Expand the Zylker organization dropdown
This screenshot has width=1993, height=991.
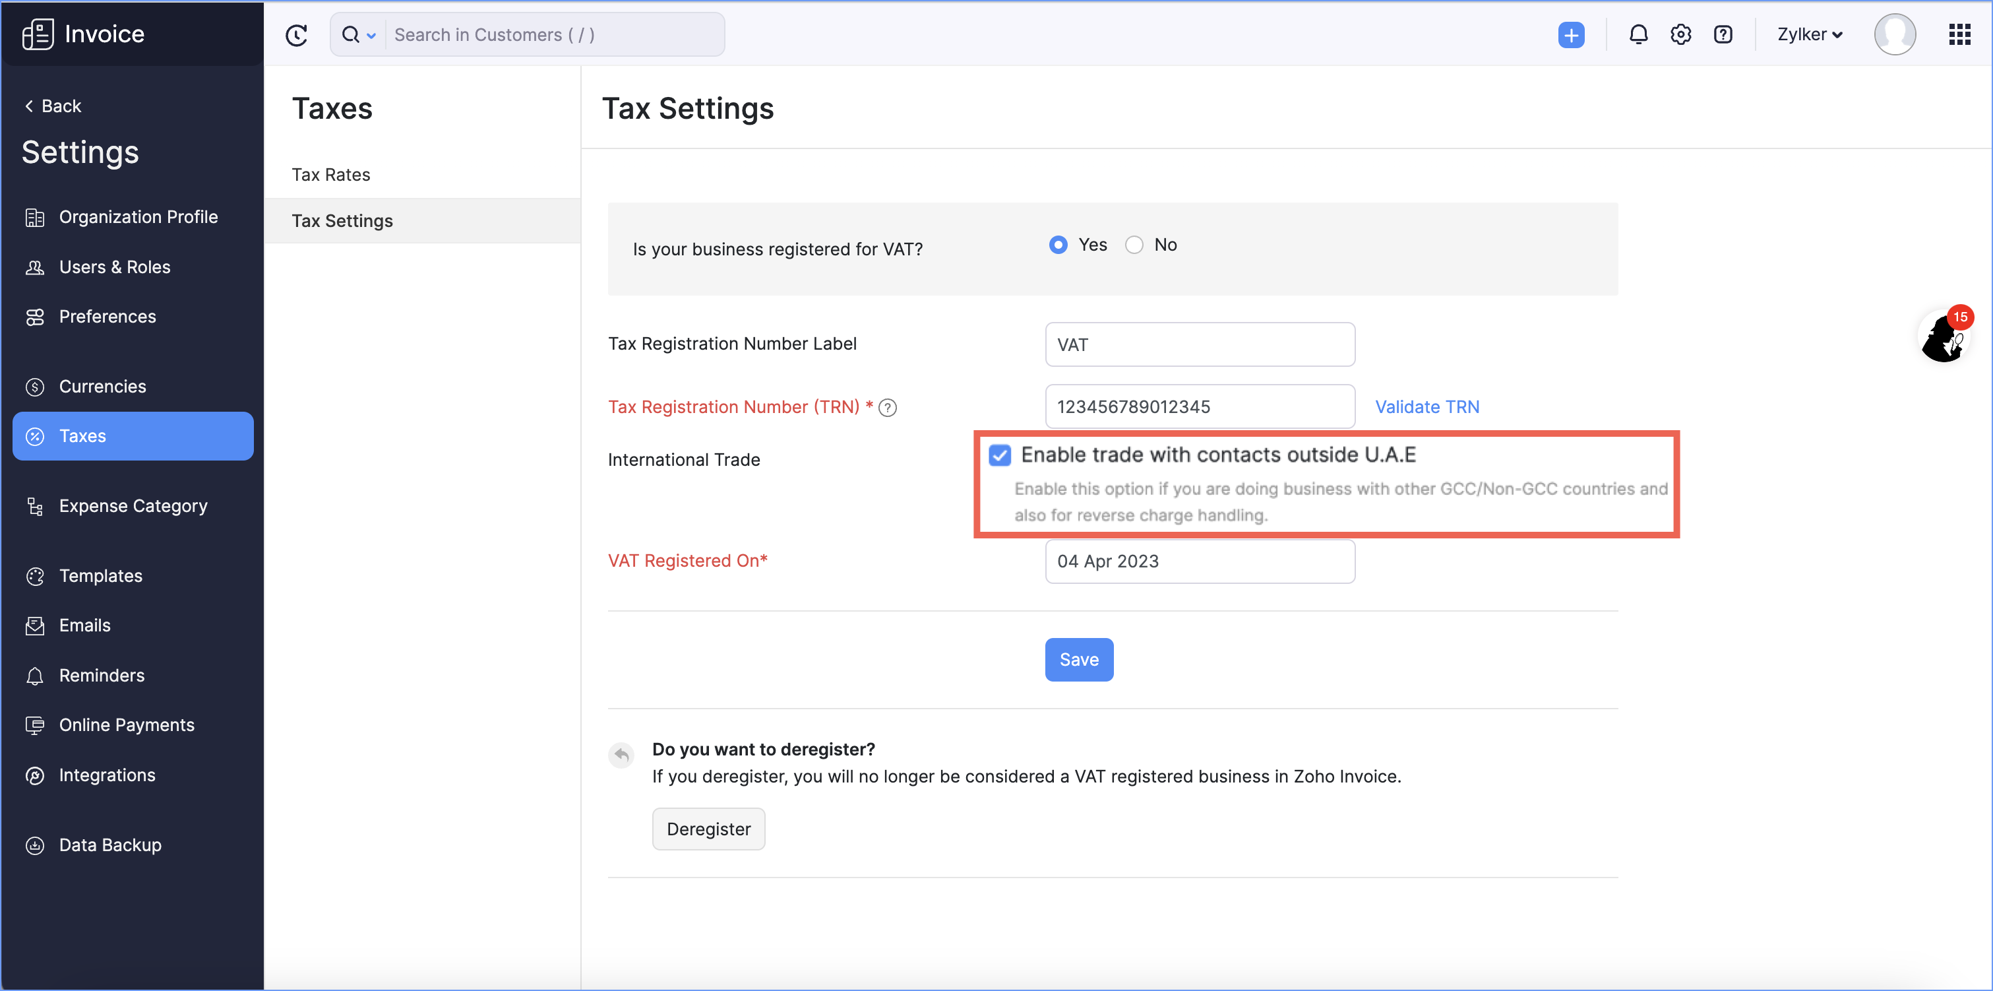coord(1810,35)
